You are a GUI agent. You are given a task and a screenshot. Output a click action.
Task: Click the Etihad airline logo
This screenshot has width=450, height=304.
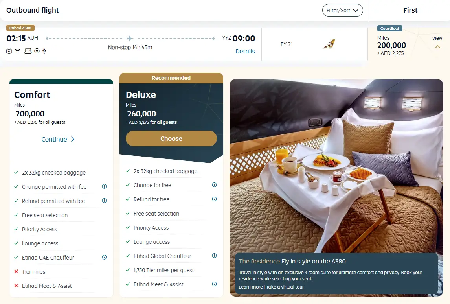pyautogui.click(x=329, y=44)
